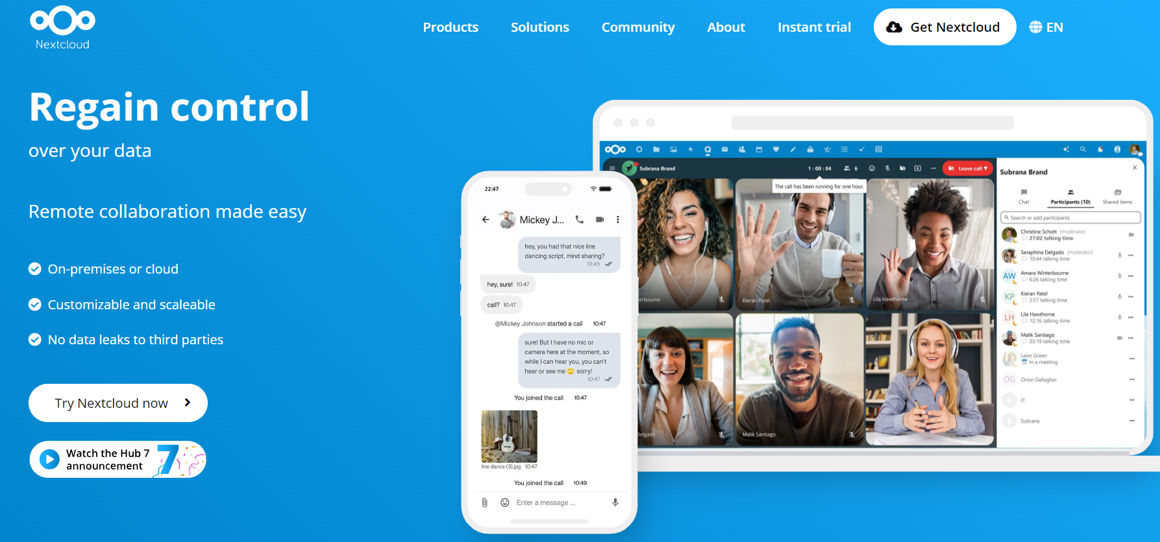
Task: Open the Tasks checkmark icon in laptop toolbar
Action: (x=861, y=149)
